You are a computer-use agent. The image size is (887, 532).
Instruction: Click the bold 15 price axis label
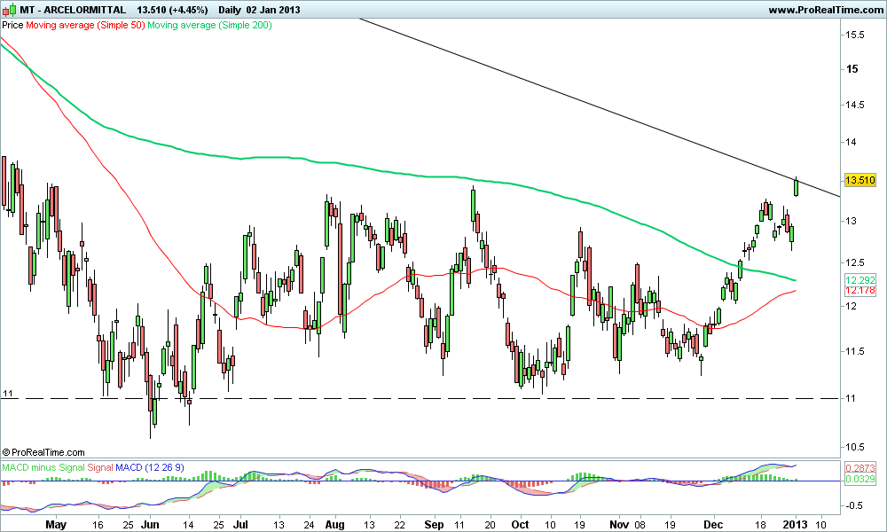pyautogui.click(x=852, y=69)
